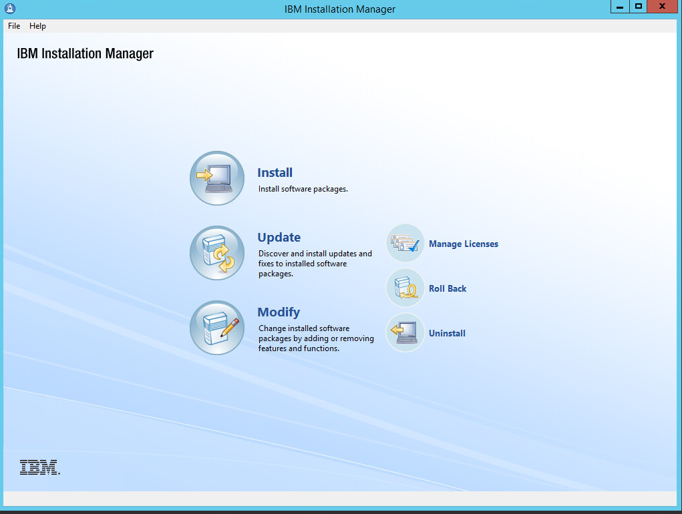The height and width of the screenshot is (514, 682).
Task: Click the application icon in title bar
Action: click(x=9, y=9)
